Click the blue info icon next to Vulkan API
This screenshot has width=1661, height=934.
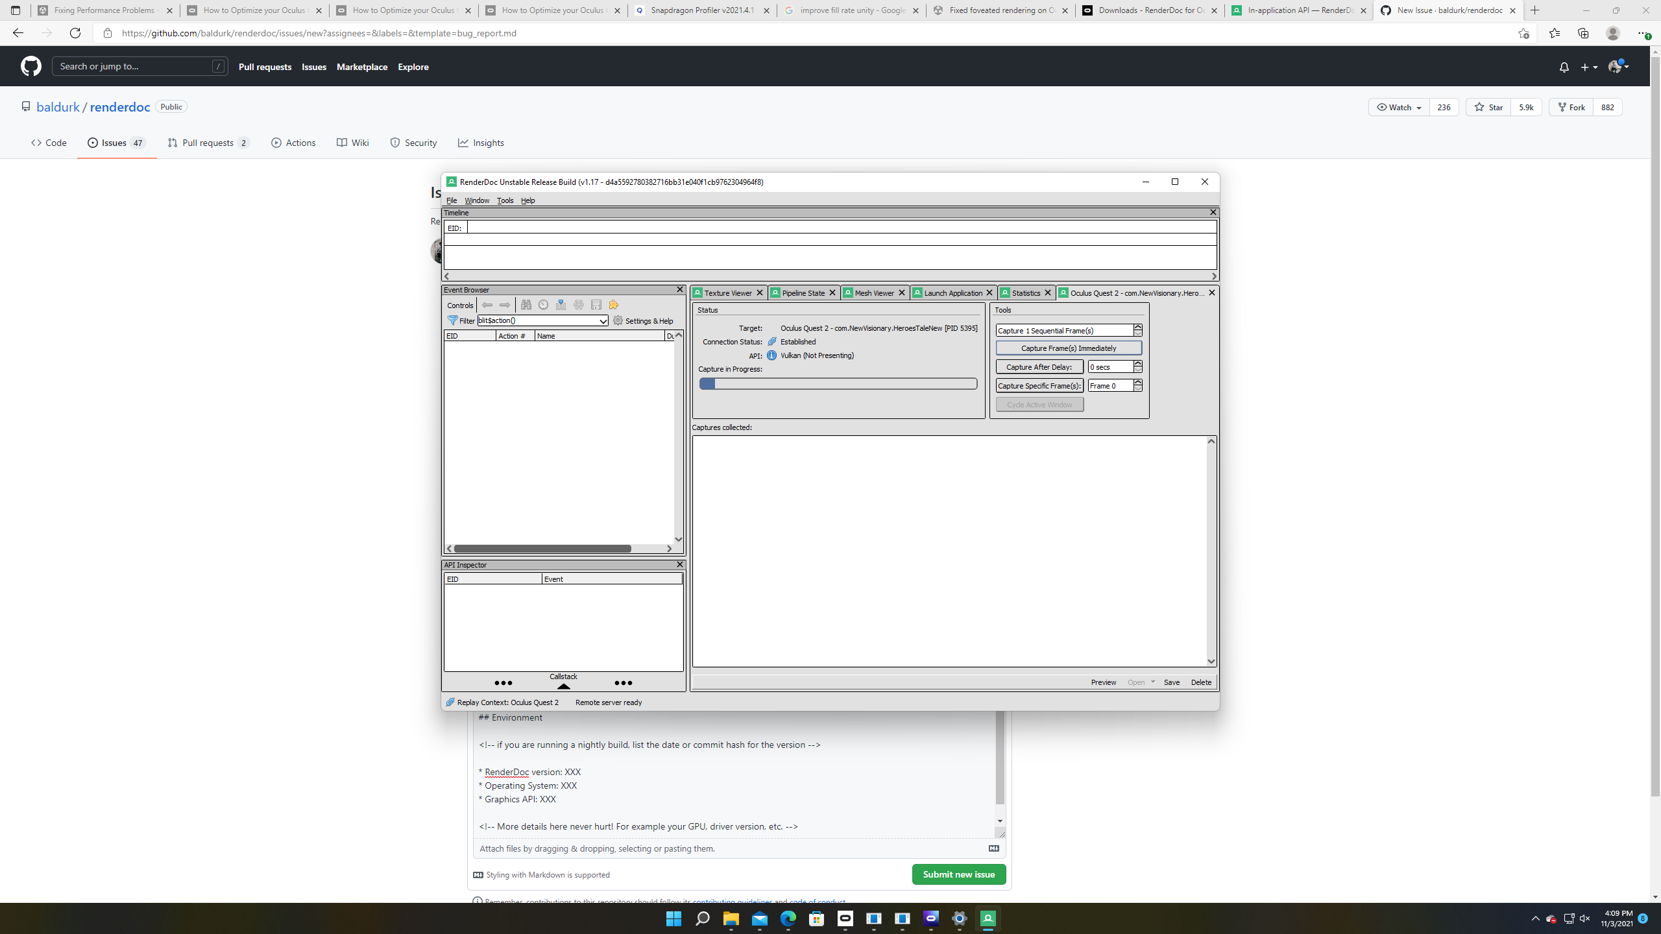771,355
